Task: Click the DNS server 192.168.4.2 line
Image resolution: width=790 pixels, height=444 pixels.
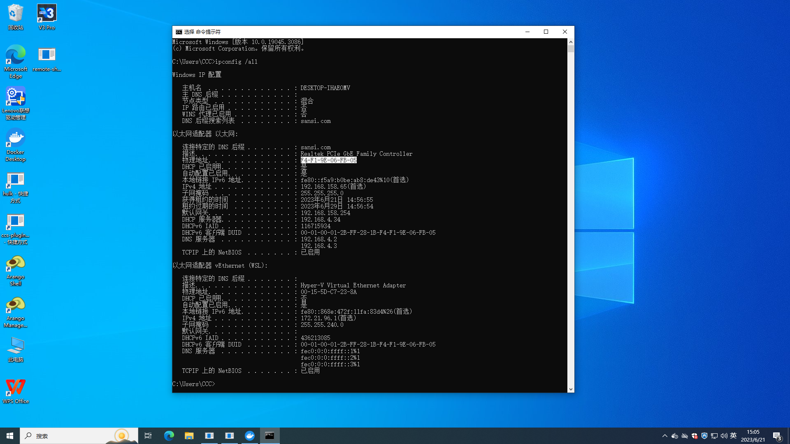Action: (319, 239)
